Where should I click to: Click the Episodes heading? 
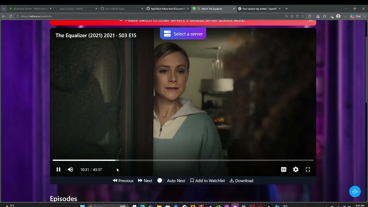64,199
